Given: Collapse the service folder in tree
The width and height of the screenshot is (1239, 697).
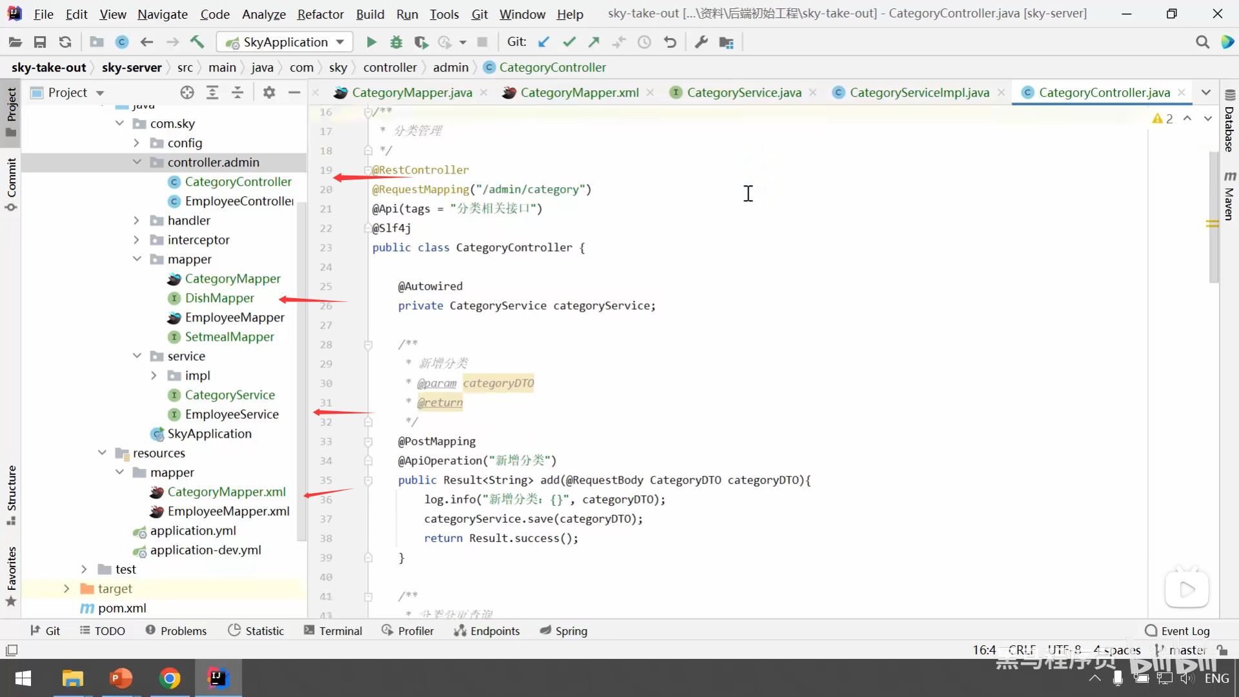Looking at the screenshot, I should (136, 356).
